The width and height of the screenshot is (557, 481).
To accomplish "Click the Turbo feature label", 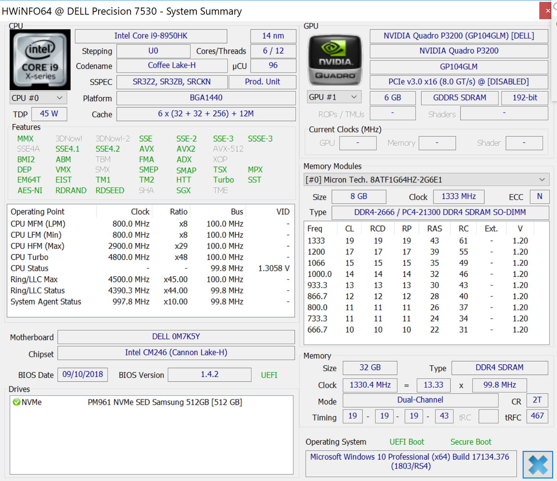I will pyautogui.click(x=224, y=180).
